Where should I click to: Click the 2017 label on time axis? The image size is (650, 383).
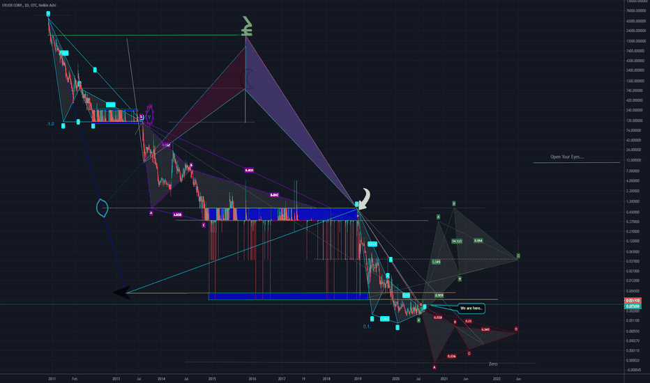(282, 378)
